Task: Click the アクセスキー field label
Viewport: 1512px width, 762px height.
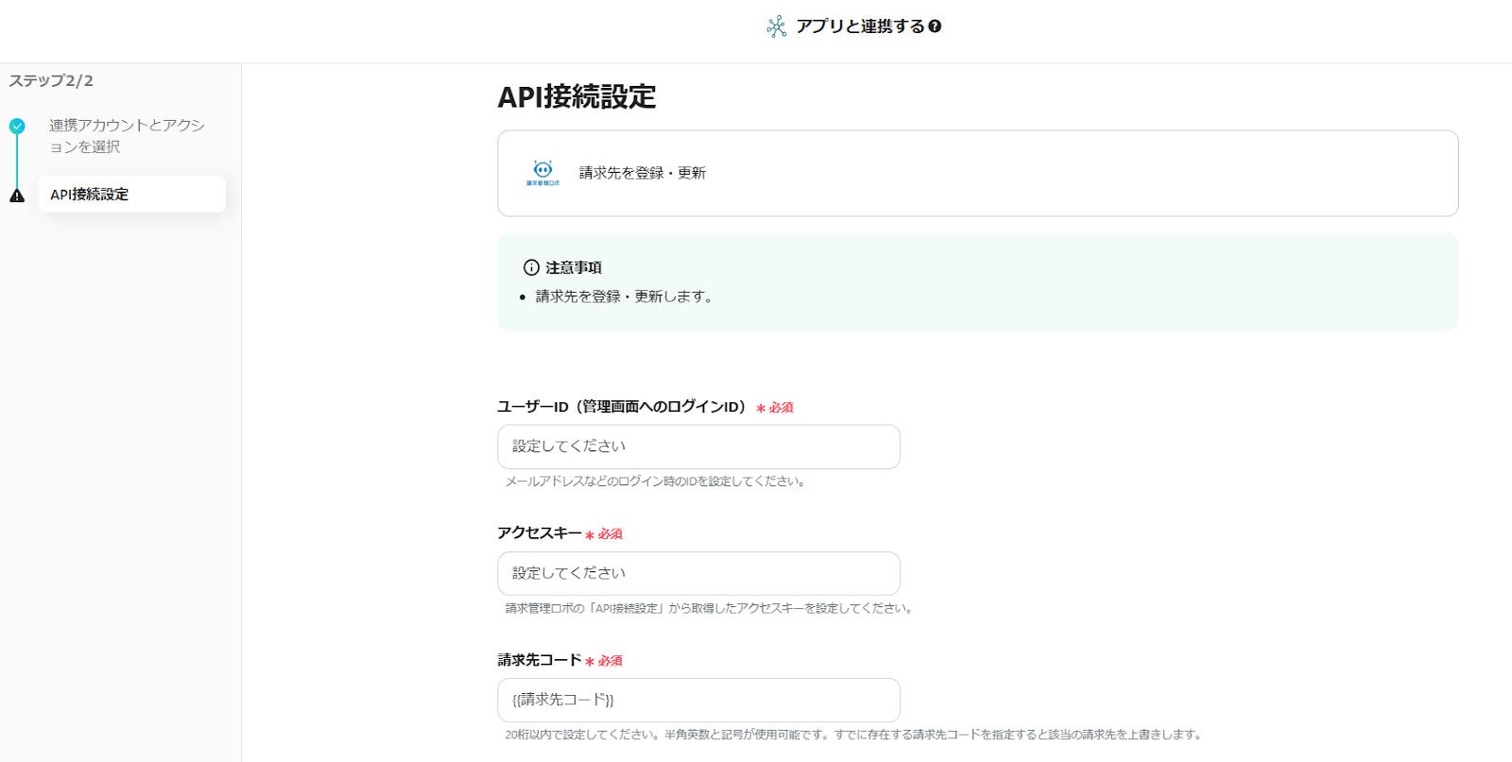Action: pyautogui.click(x=540, y=533)
